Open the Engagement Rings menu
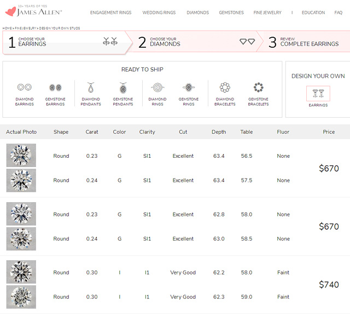The height and width of the screenshot is (315, 350). (x=110, y=13)
